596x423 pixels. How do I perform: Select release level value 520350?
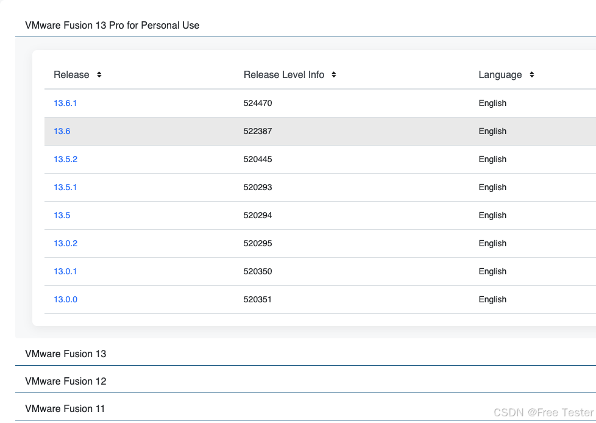(258, 271)
